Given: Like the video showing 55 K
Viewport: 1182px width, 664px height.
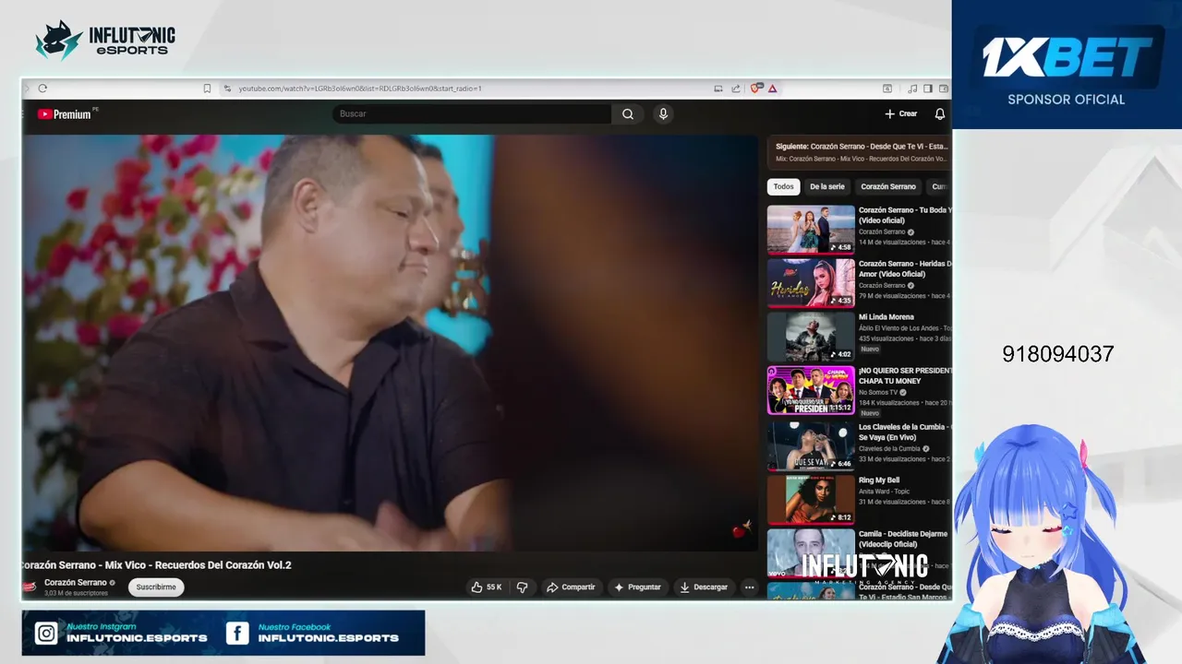Looking at the screenshot, I should 487,587.
